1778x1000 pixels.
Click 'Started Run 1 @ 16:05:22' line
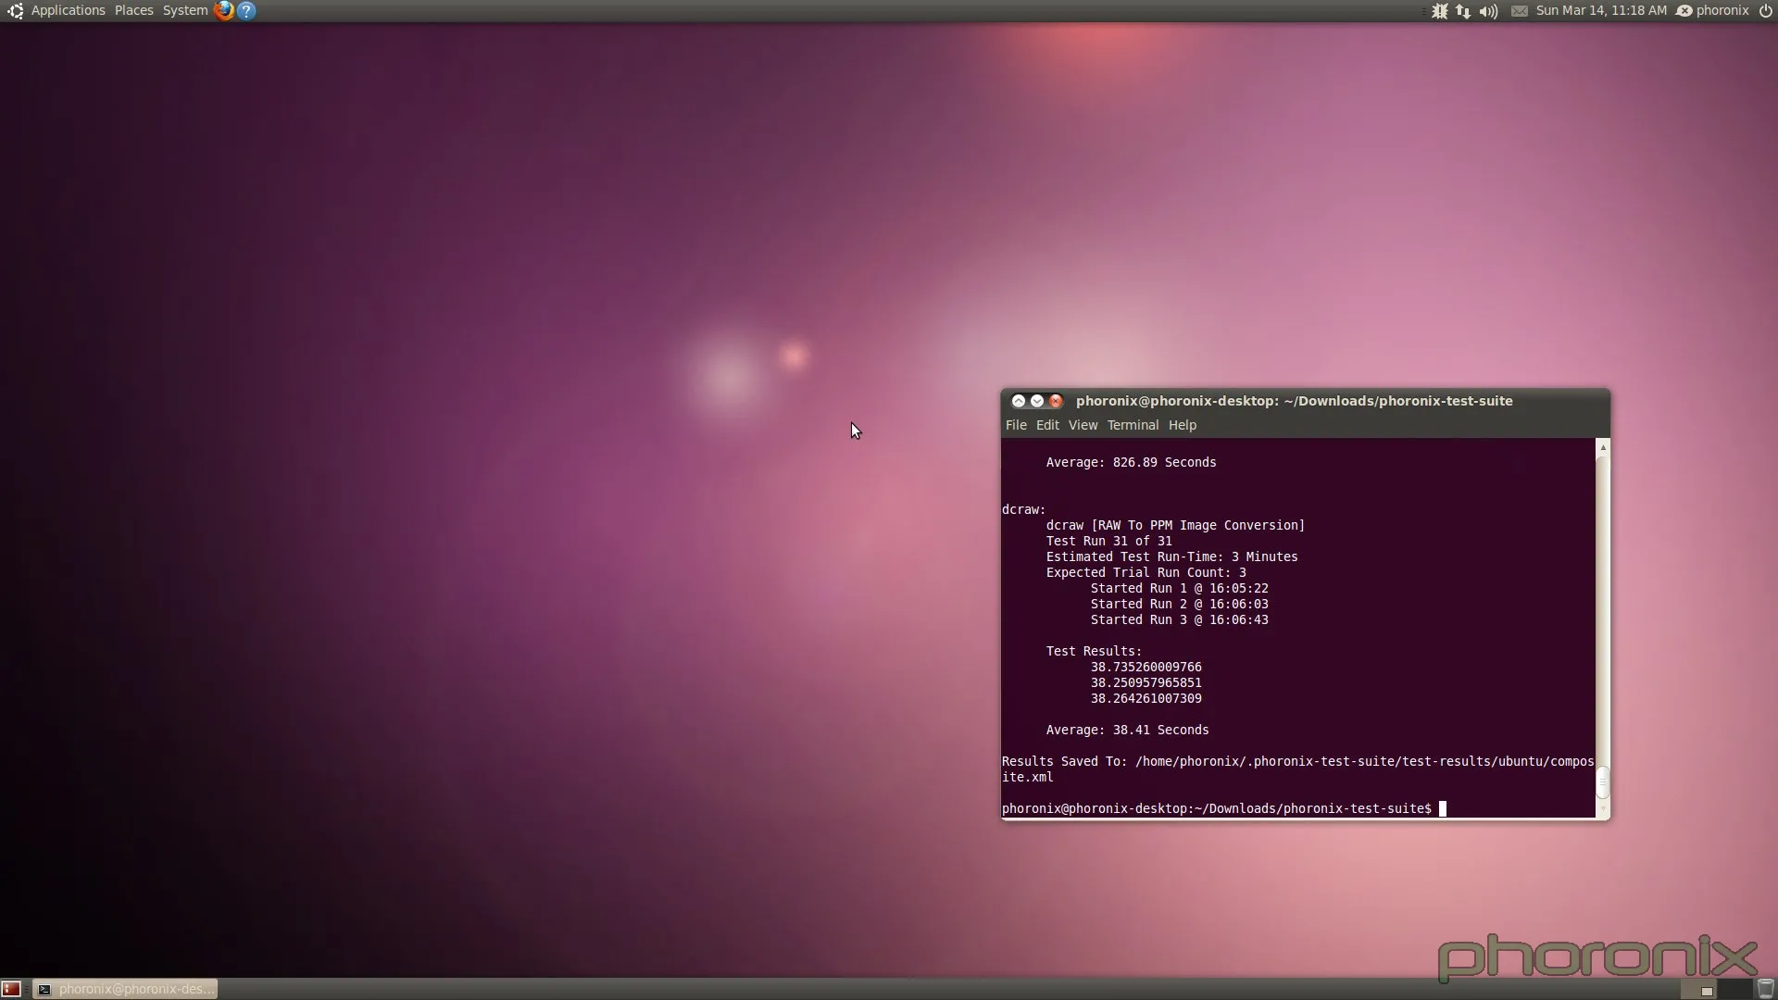[x=1179, y=588]
